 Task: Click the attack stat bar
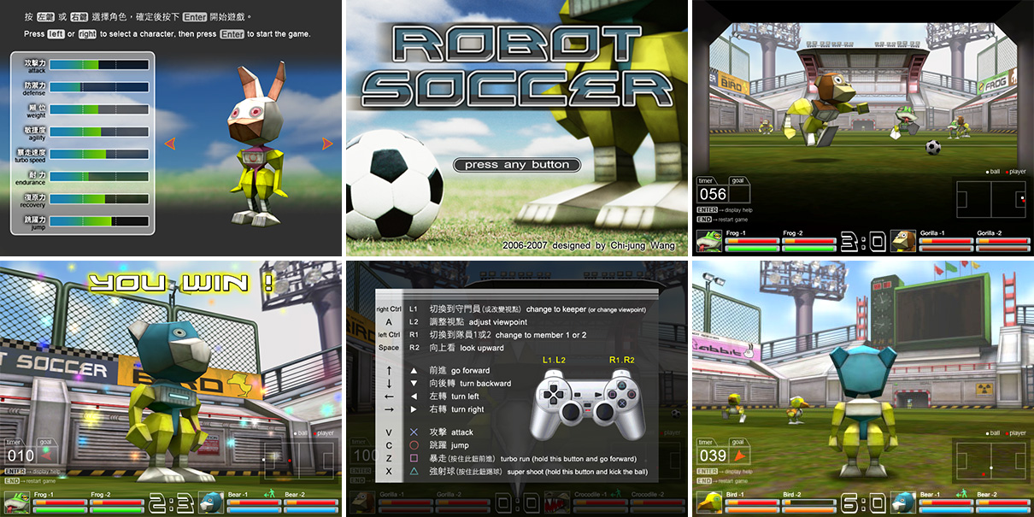pyautogui.click(x=101, y=64)
